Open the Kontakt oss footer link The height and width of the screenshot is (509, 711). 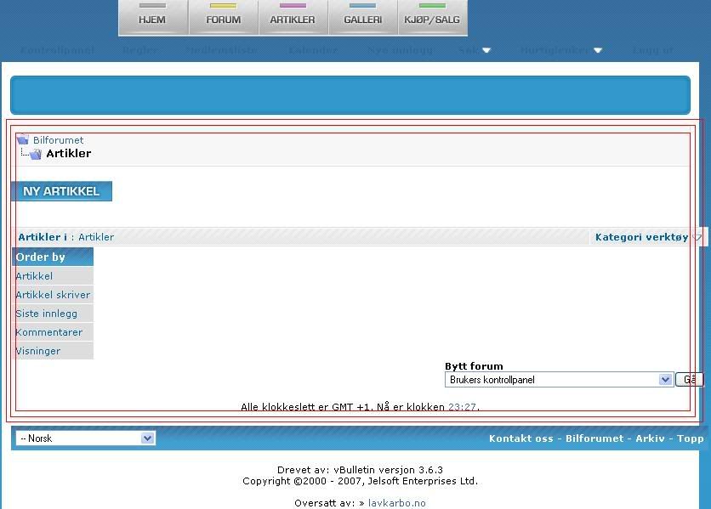point(521,438)
